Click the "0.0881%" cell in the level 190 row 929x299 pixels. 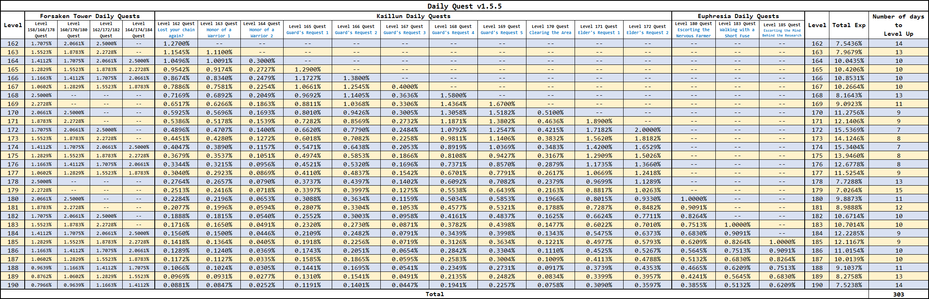(176, 285)
